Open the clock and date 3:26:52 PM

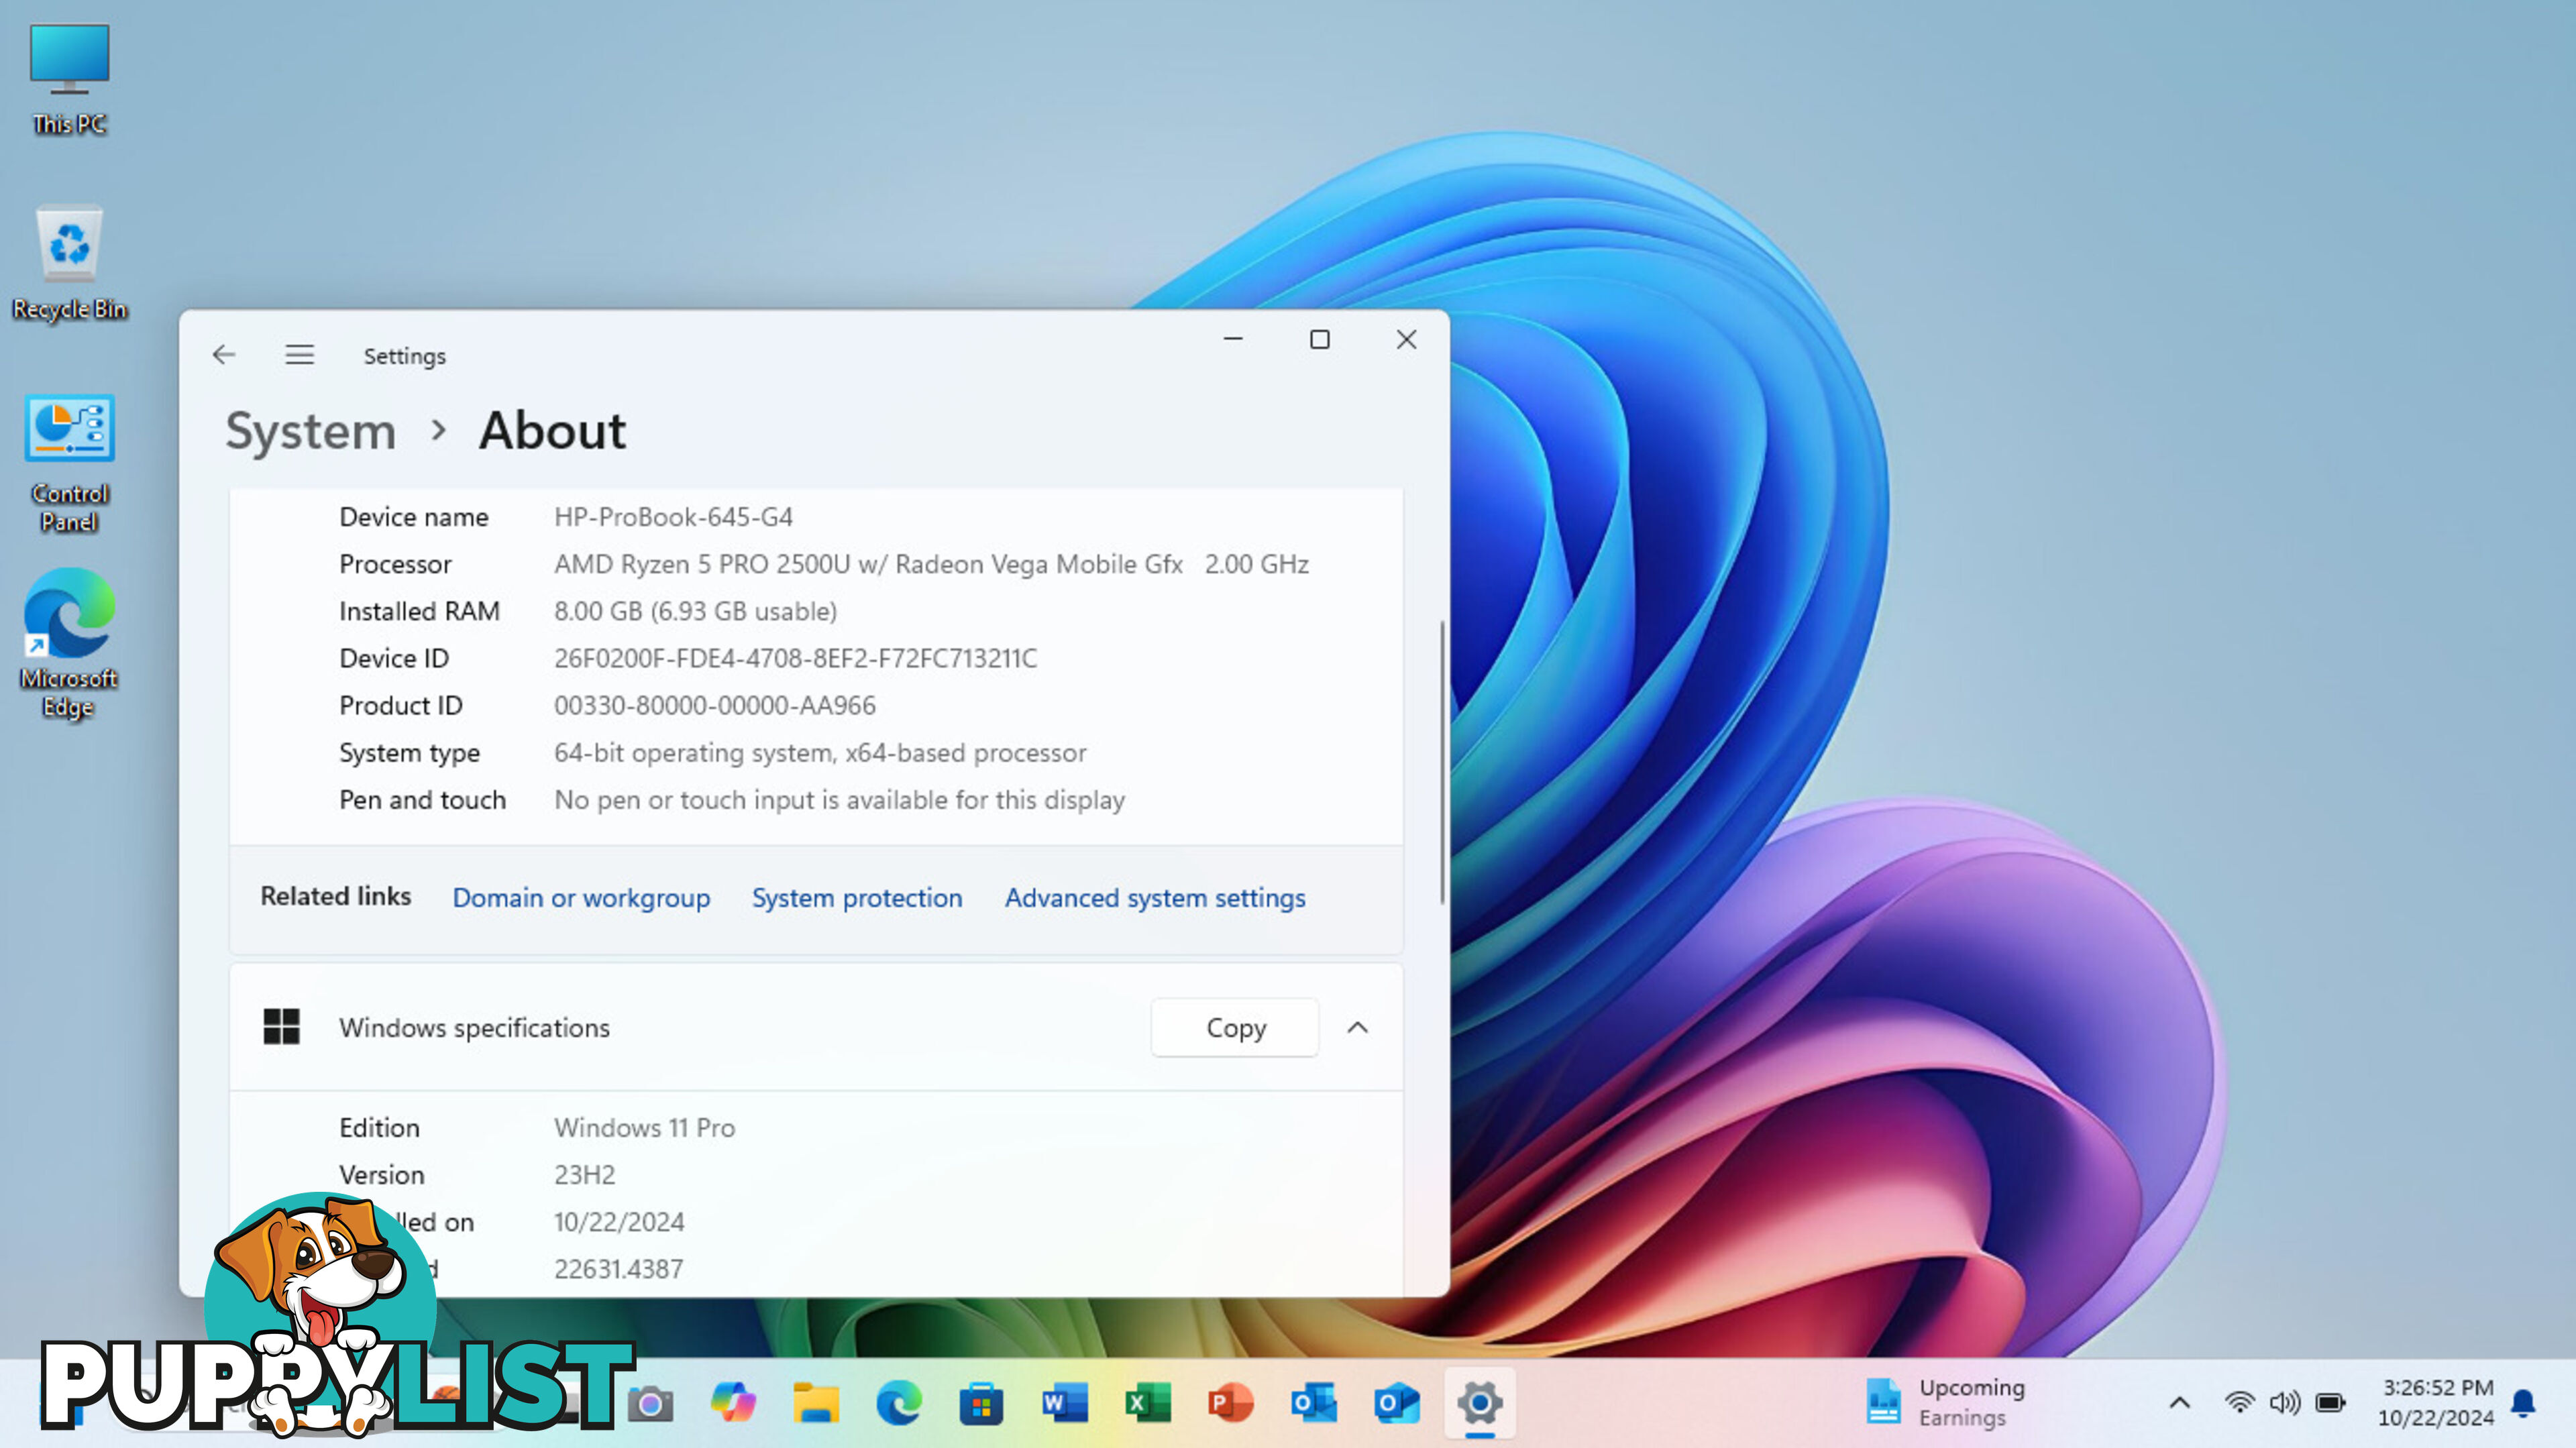click(2436, 1402)
